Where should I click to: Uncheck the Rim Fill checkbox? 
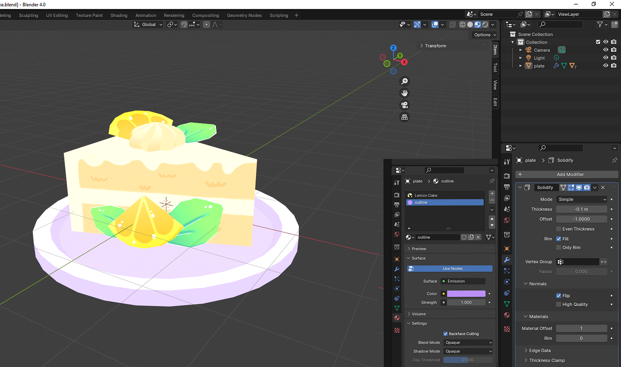click(558, 239)
